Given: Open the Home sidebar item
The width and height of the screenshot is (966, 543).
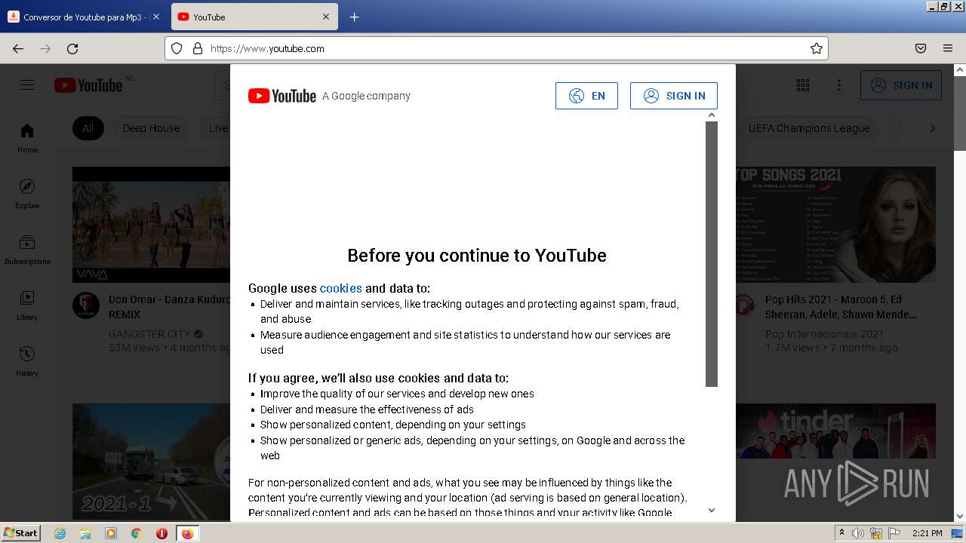Looking at the screenshot, I should (27, 138).
